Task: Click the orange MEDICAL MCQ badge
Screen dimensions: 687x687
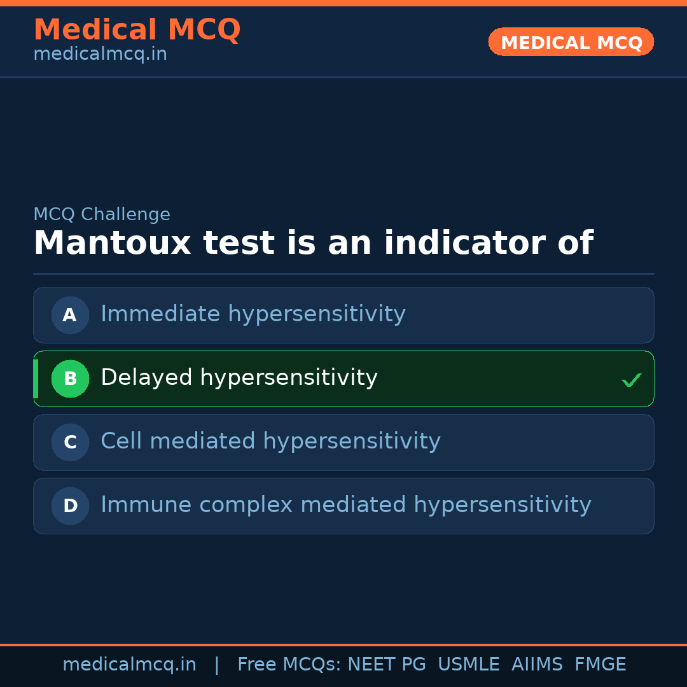Action: point(571,42)
